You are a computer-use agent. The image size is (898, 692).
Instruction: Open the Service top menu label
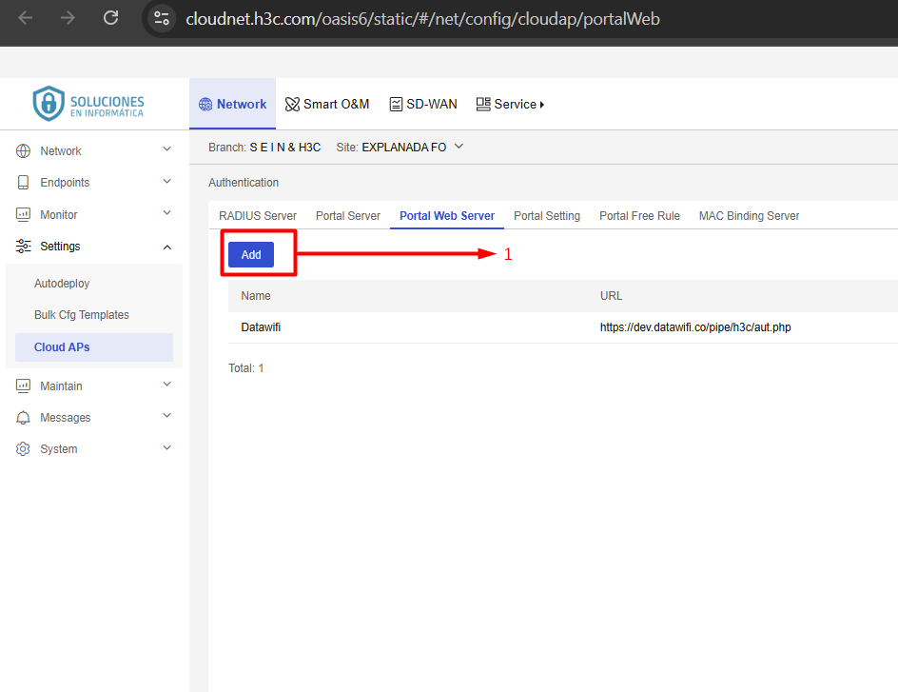click(x=515, y=105)
